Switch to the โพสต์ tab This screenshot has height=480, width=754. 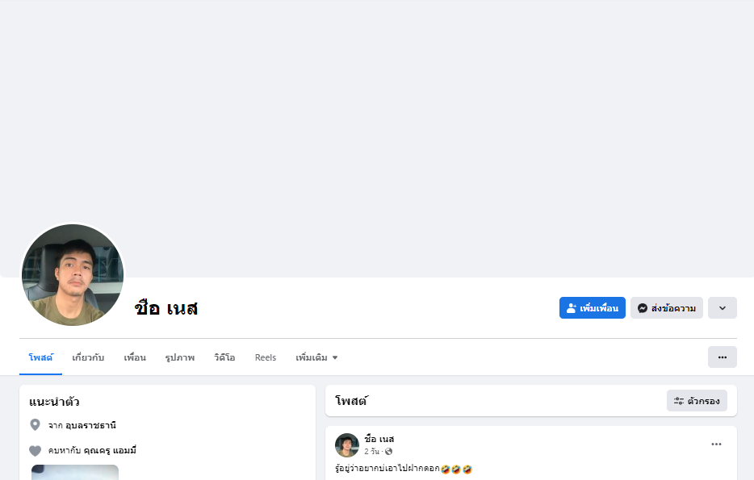41,357
